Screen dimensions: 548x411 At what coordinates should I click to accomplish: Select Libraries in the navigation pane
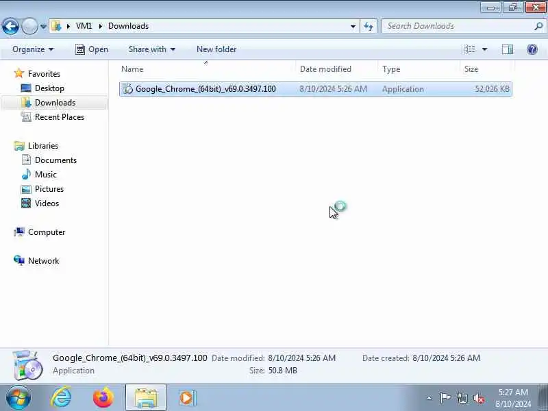(43, 145)
